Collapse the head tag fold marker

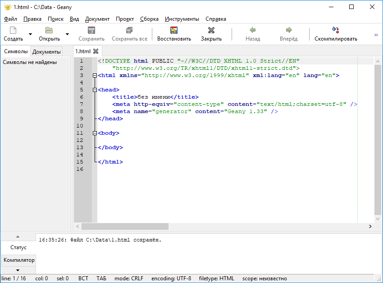point(95,90)
